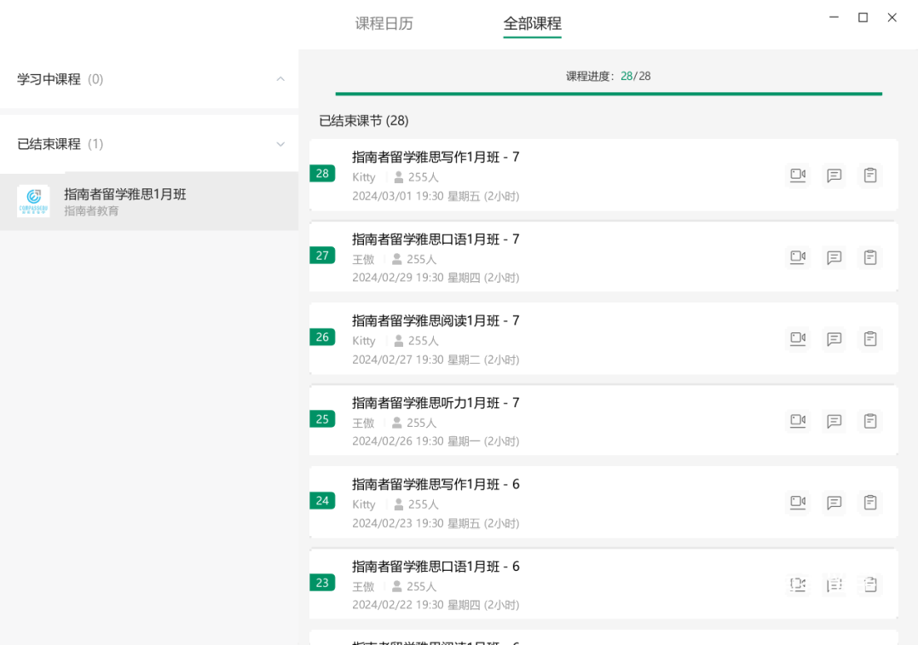Open video playback for lesson 25 听力 - 7
Viewport: 918px width, 645px height.
pos(798,420)
